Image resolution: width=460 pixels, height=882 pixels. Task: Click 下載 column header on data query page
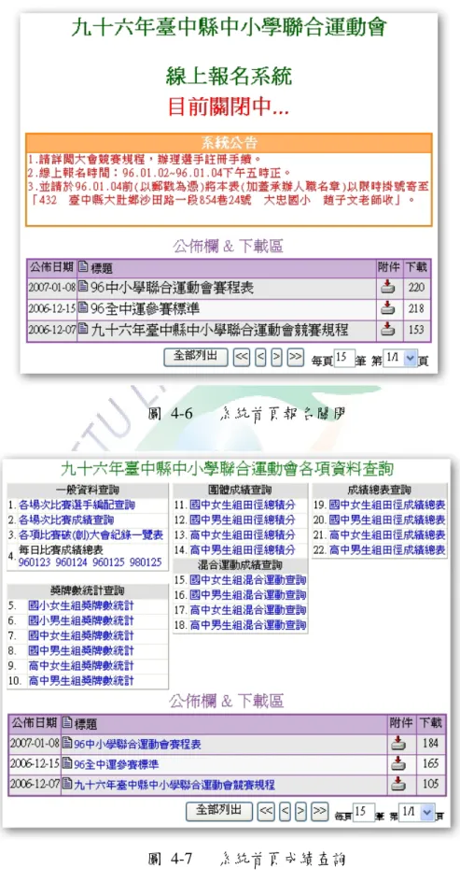(431, 723)
